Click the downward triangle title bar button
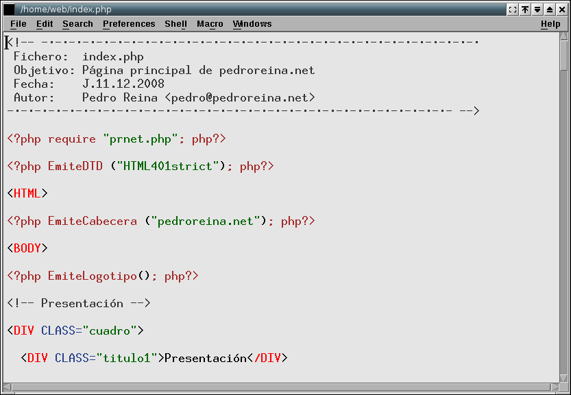Image resolution: width=571 pixels, height=395 pixels. point(537,10)
